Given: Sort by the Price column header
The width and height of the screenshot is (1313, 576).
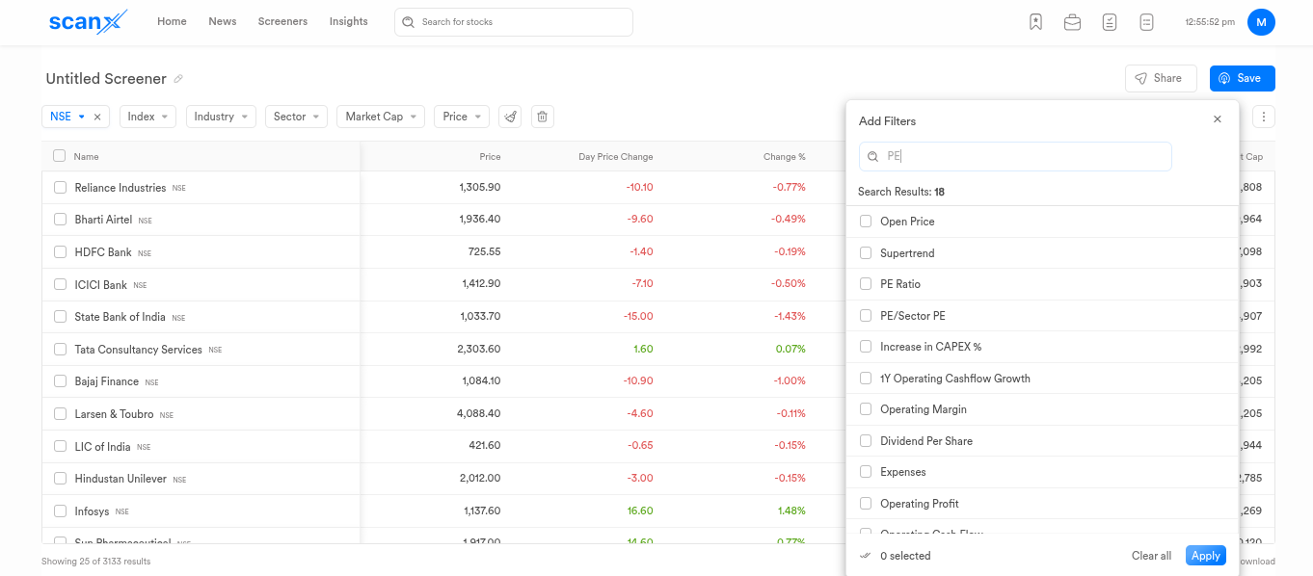Looking at the screenshot, I should point(490,157).
